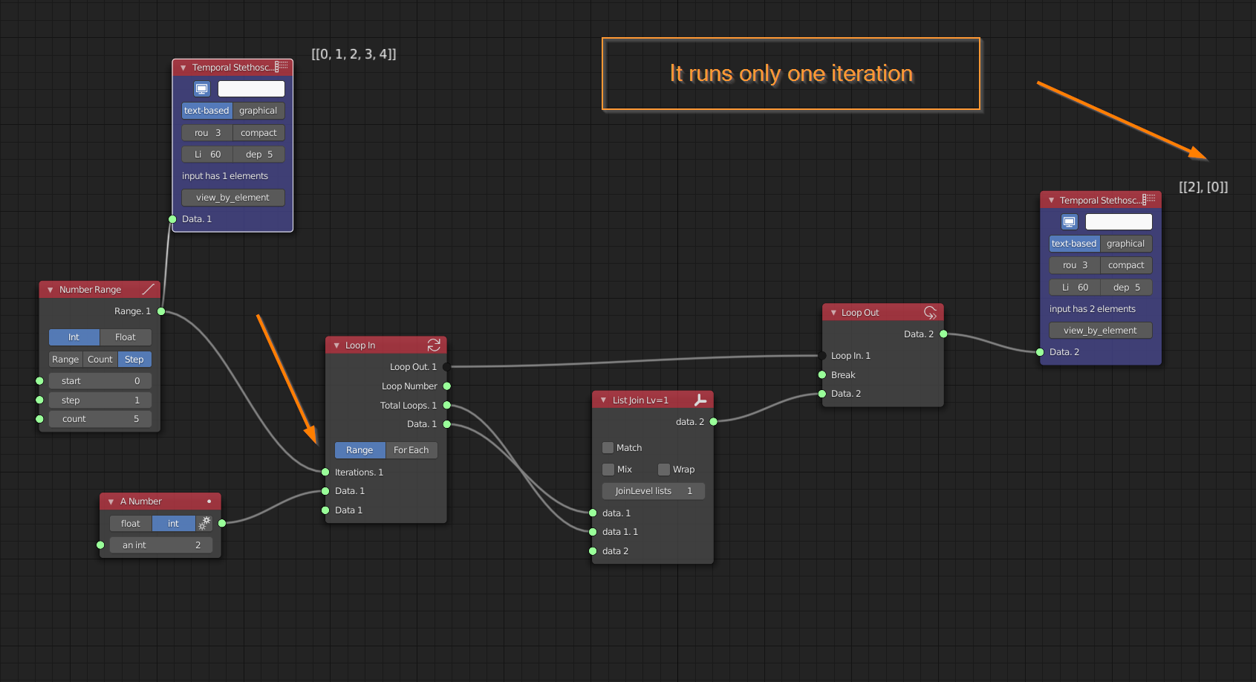Click the Loop Out node header icon
The image size is (1256, 682).
(x=930, y=313)
